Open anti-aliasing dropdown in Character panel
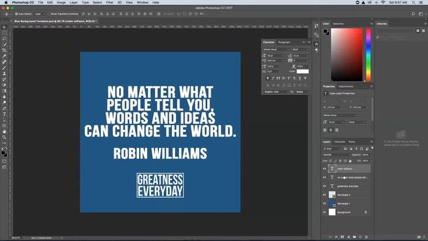Screen dimensions: 428x241 [x=302, y=92]
